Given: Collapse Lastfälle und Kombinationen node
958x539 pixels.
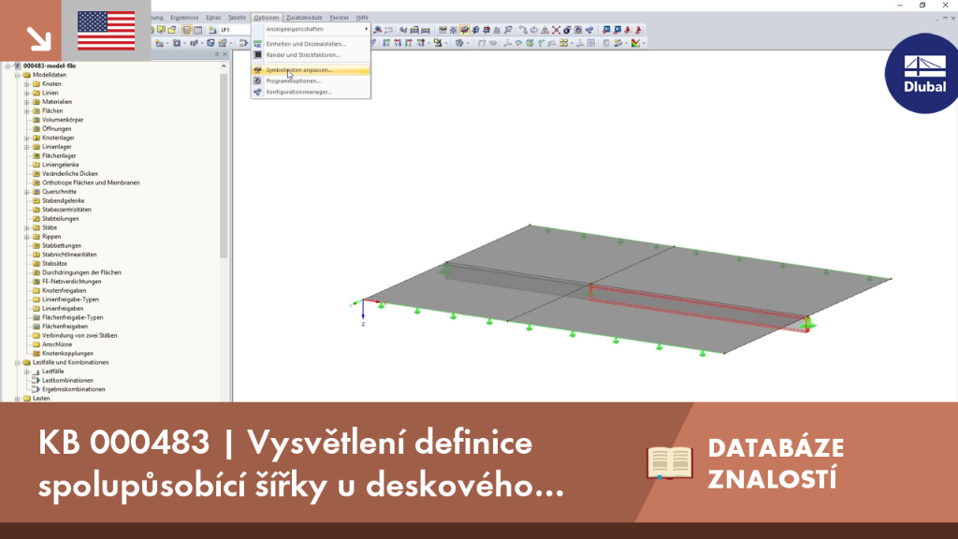Looking at the screenshot, I should click(18, 362).
